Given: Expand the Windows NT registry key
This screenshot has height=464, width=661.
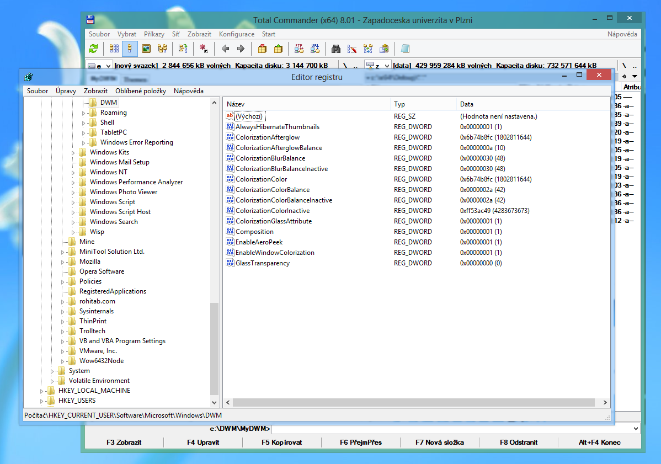Looking at the screenshot, I should point(73,172).
